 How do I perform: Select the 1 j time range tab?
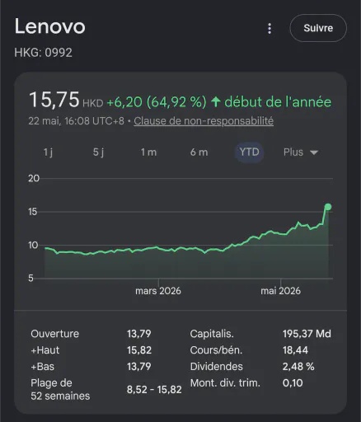pos(48,152)
